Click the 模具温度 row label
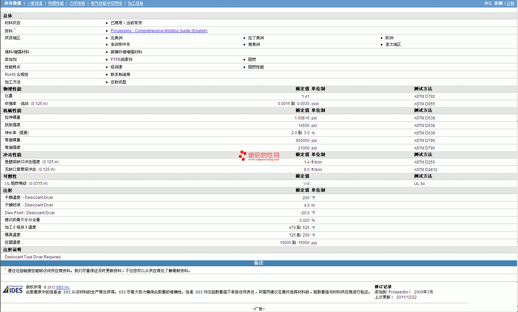Viewport: 518px width, 312px height. point(12,235)
